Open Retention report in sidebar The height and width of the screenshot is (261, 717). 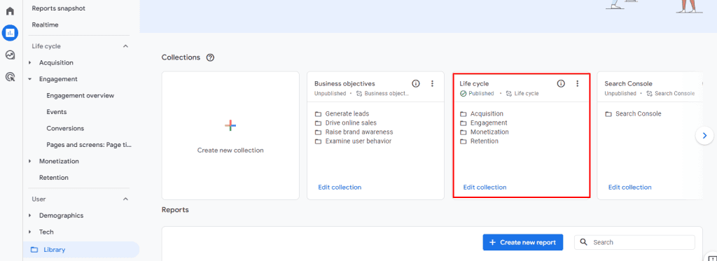click(54, 178)
